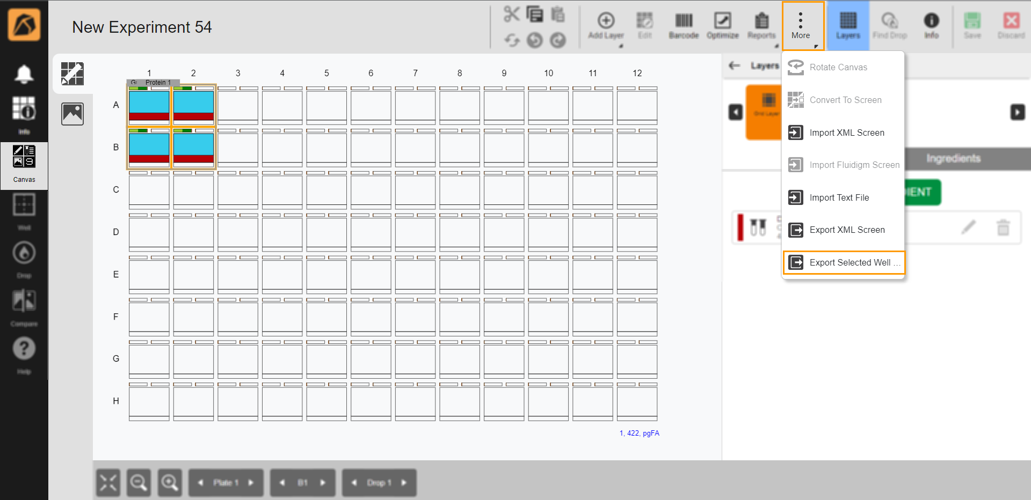Select the canvas design view toggle
Image resolution: width=1031 pixels, height=500 pixels.
(x=72, y=73)
